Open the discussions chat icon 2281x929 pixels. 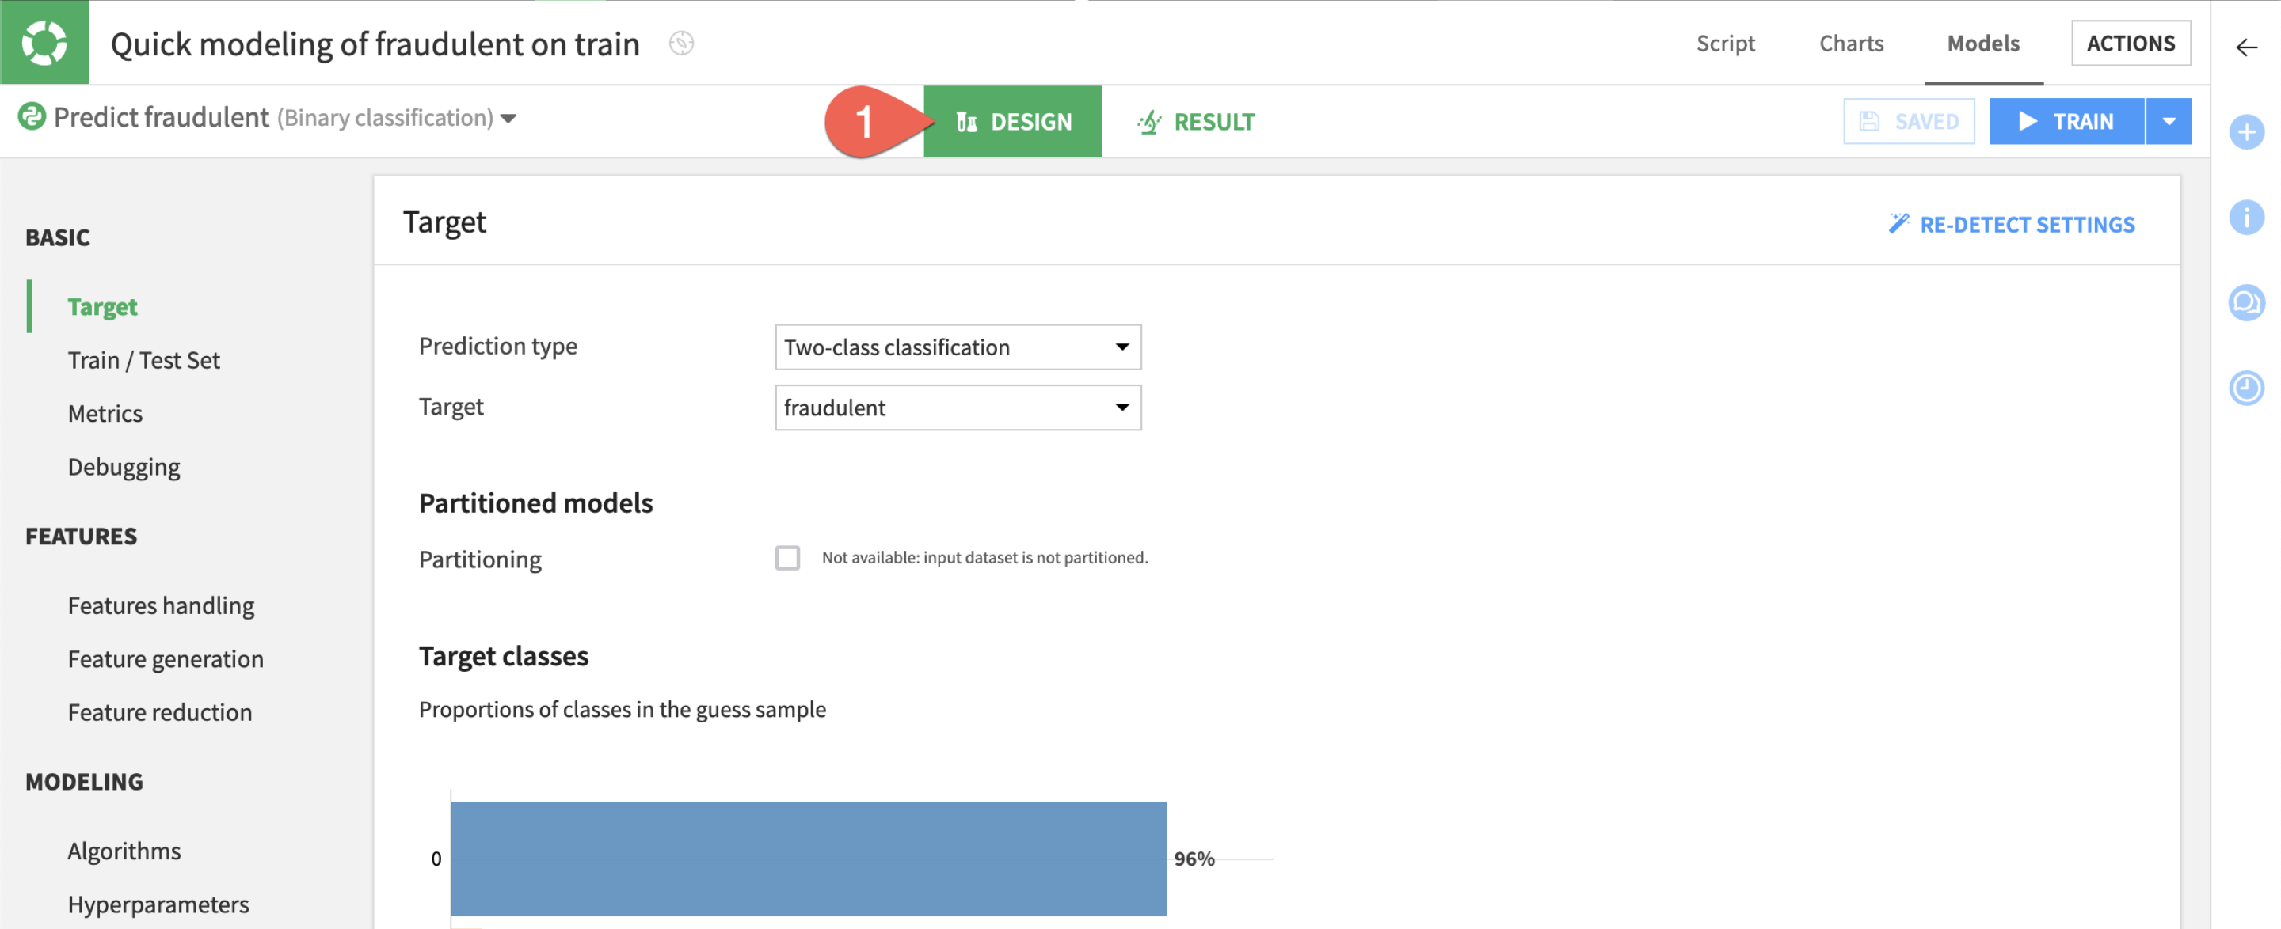[x=2245, y=302]
